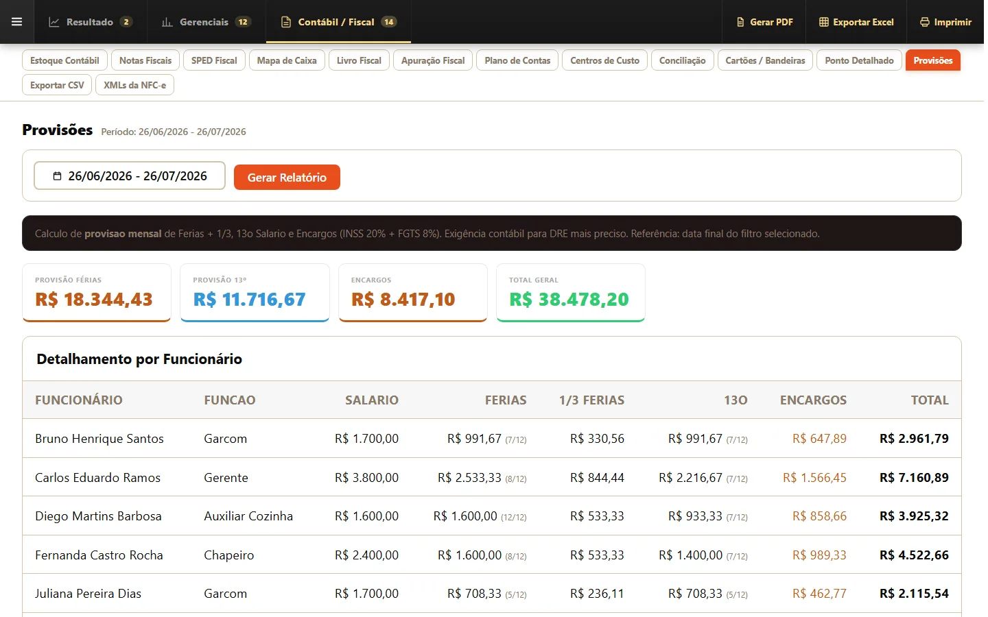Click the FUNCIONÁRIO column header
Viewport: 988px width, 617px height.
pos(79,400)
